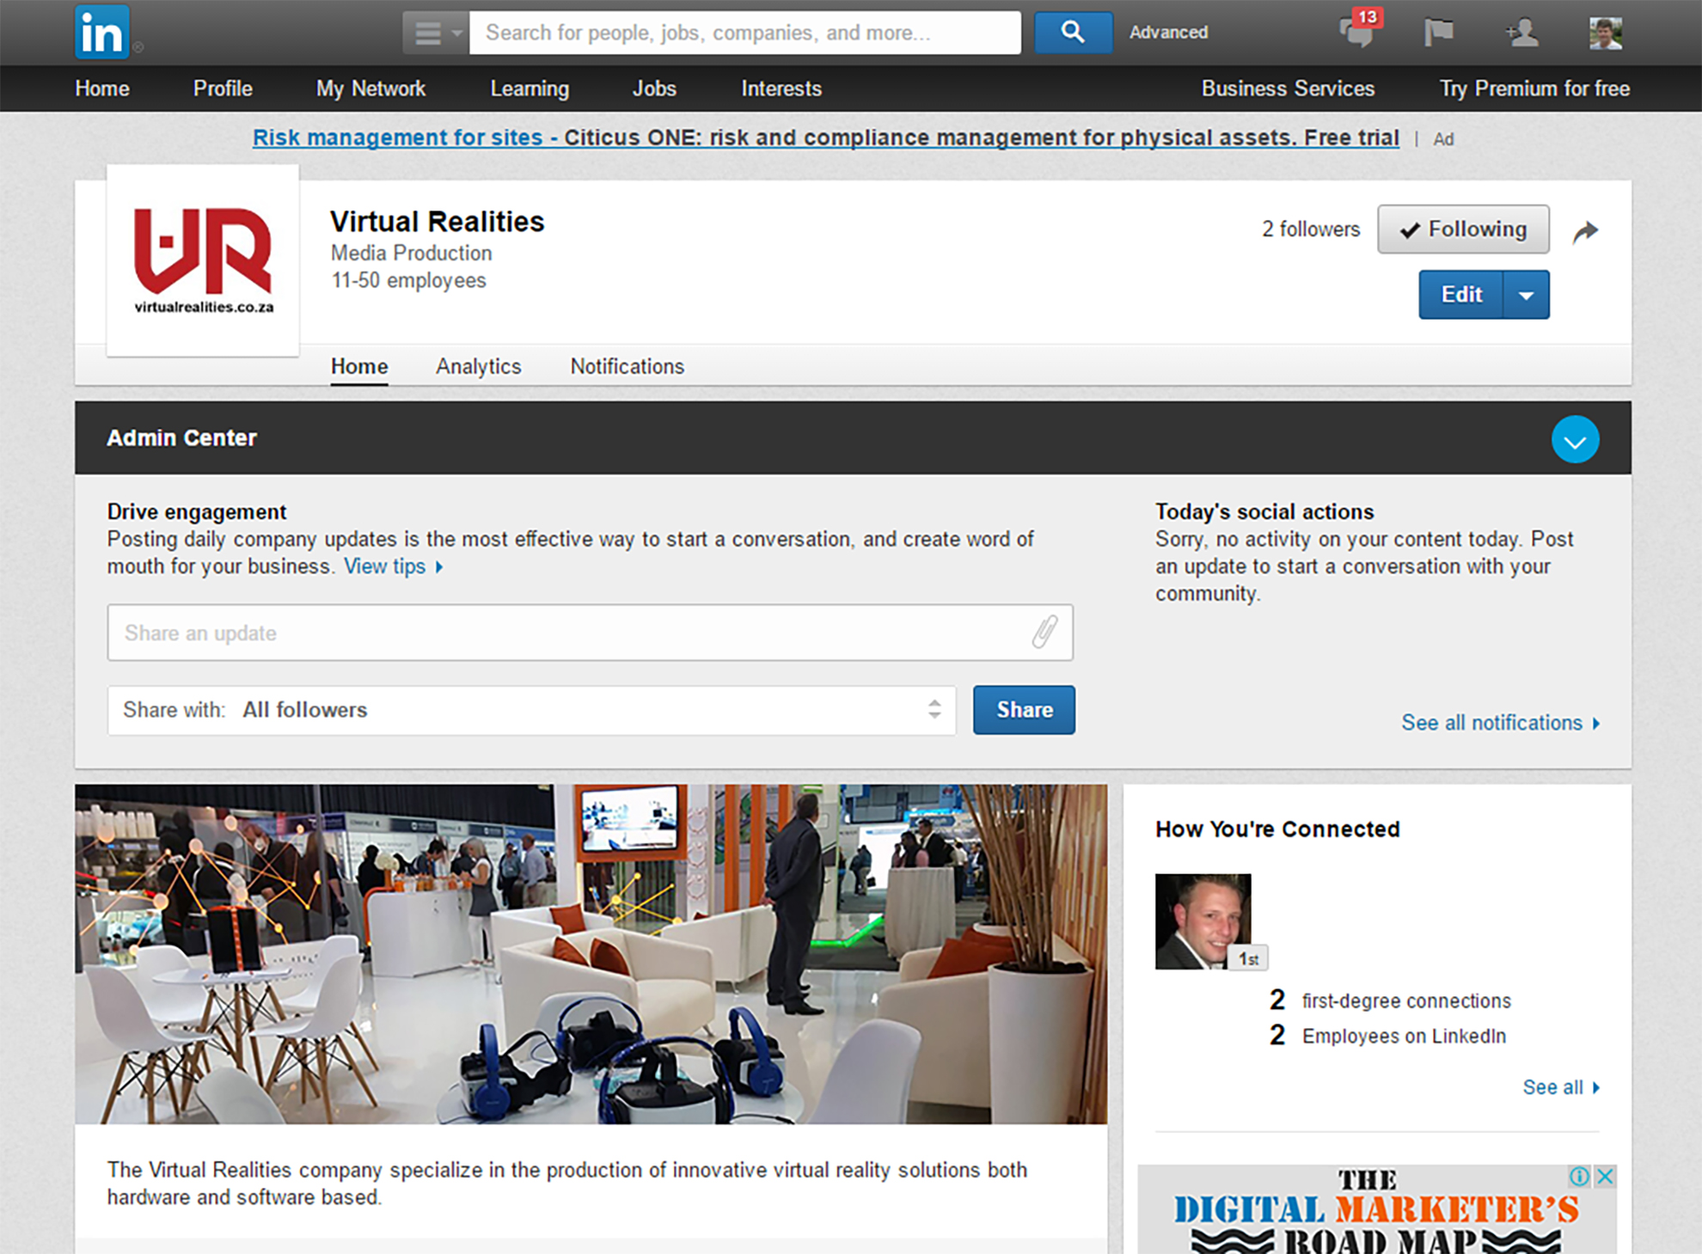Image resolution: width=1702 pixels, height=1254 pixels.
Task: Click the paperclip attachment icon
Action: 1044,632
